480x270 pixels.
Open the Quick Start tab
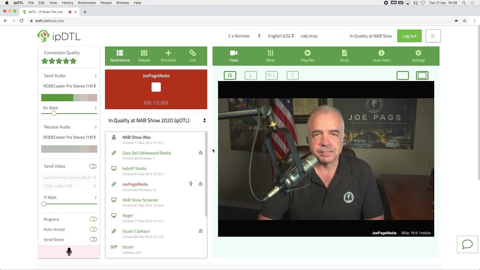pos(381,56)
